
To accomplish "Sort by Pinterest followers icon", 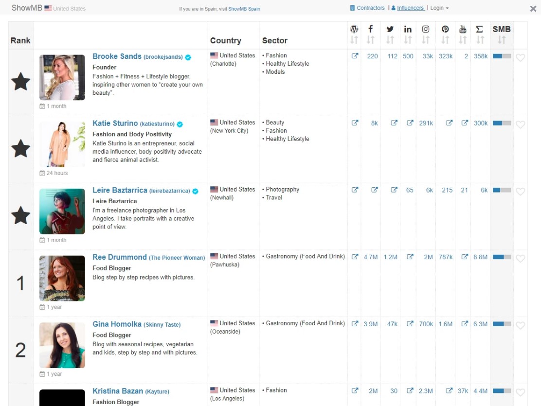I will pyautogui.click(x=445, y=40).
